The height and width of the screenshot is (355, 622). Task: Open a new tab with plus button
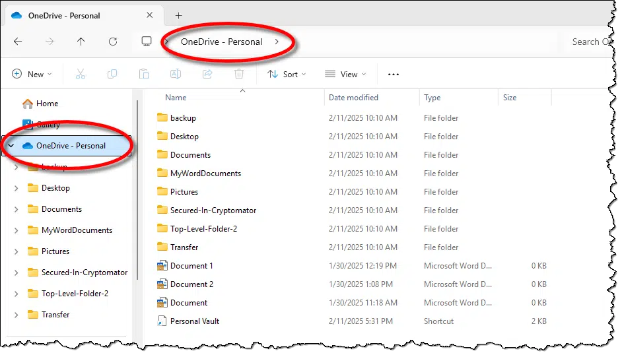(x=178, y=16)
